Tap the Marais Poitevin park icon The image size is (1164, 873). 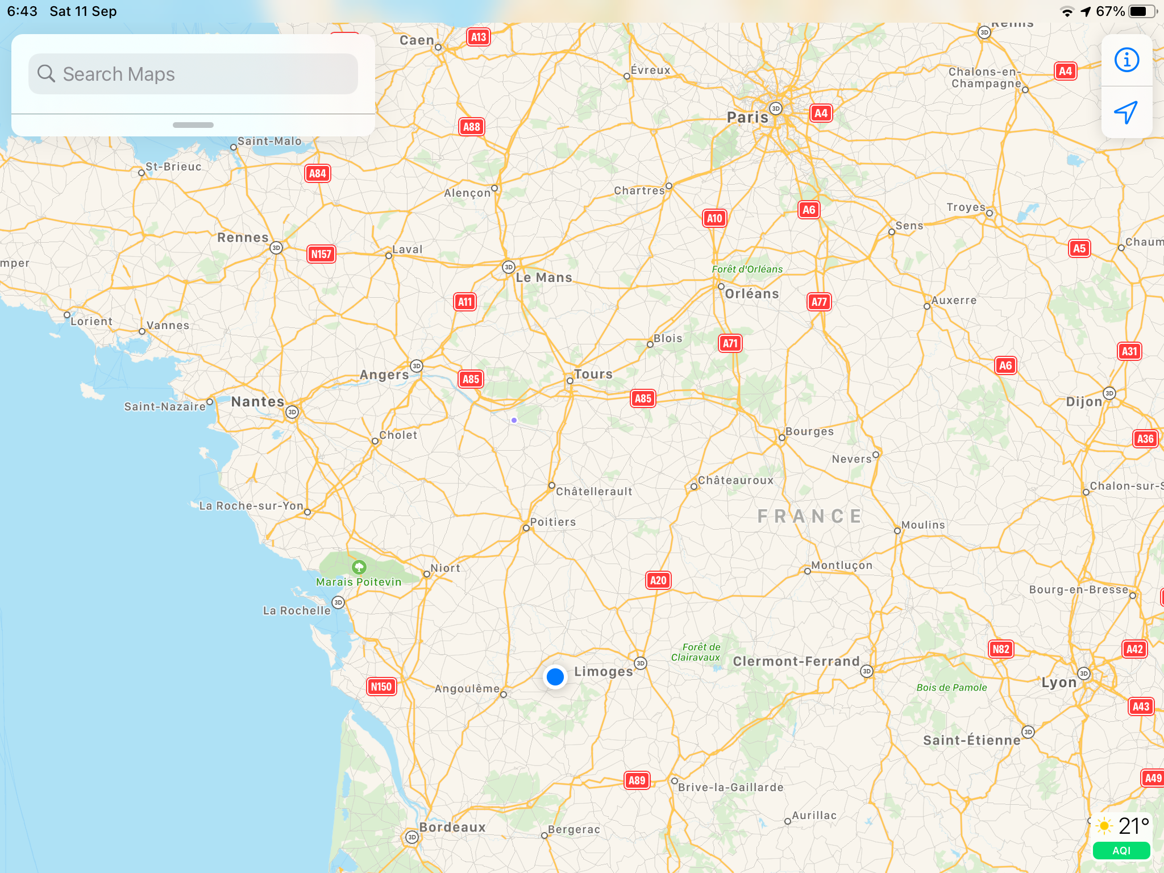pos(359,567)
